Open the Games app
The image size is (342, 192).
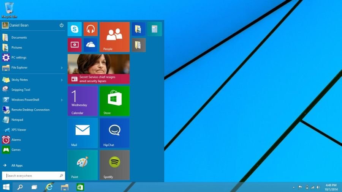tap(33, 150)
